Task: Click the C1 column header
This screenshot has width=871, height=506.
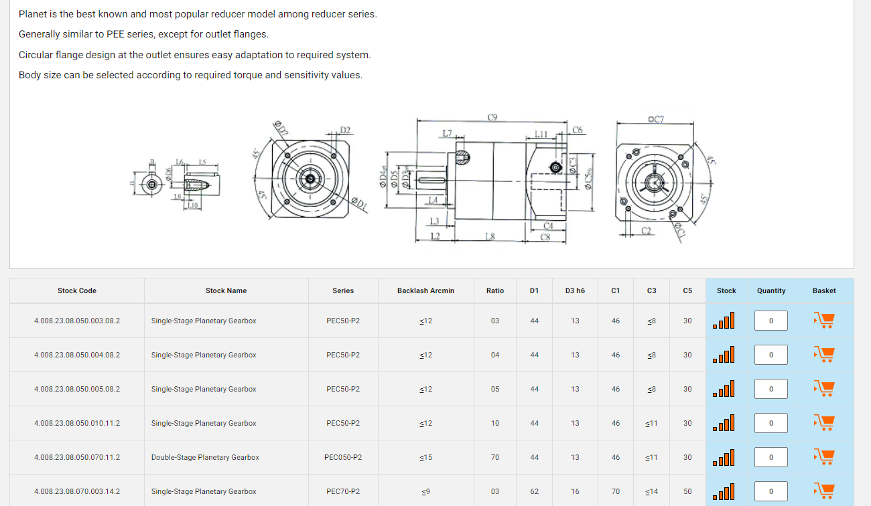Action: (616, 290)
